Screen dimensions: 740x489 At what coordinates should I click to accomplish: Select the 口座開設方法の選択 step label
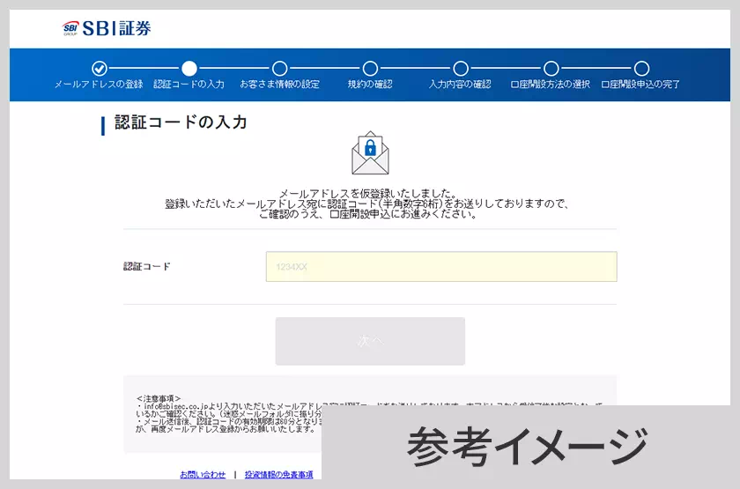click(551, 85)
